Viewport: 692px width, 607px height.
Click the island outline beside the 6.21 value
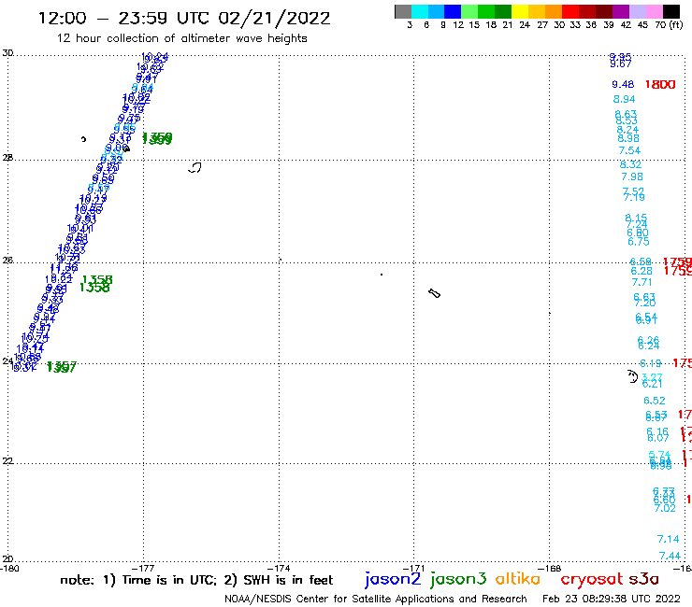(633, 376)
